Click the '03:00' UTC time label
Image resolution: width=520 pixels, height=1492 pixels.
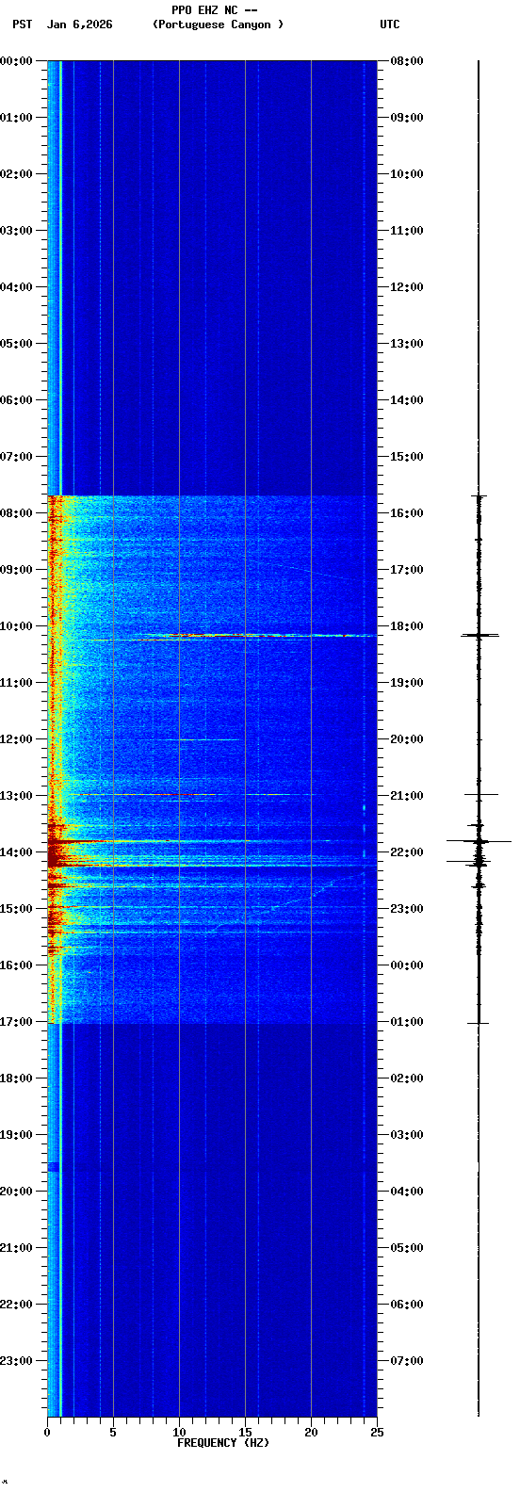coord(407,1135)
